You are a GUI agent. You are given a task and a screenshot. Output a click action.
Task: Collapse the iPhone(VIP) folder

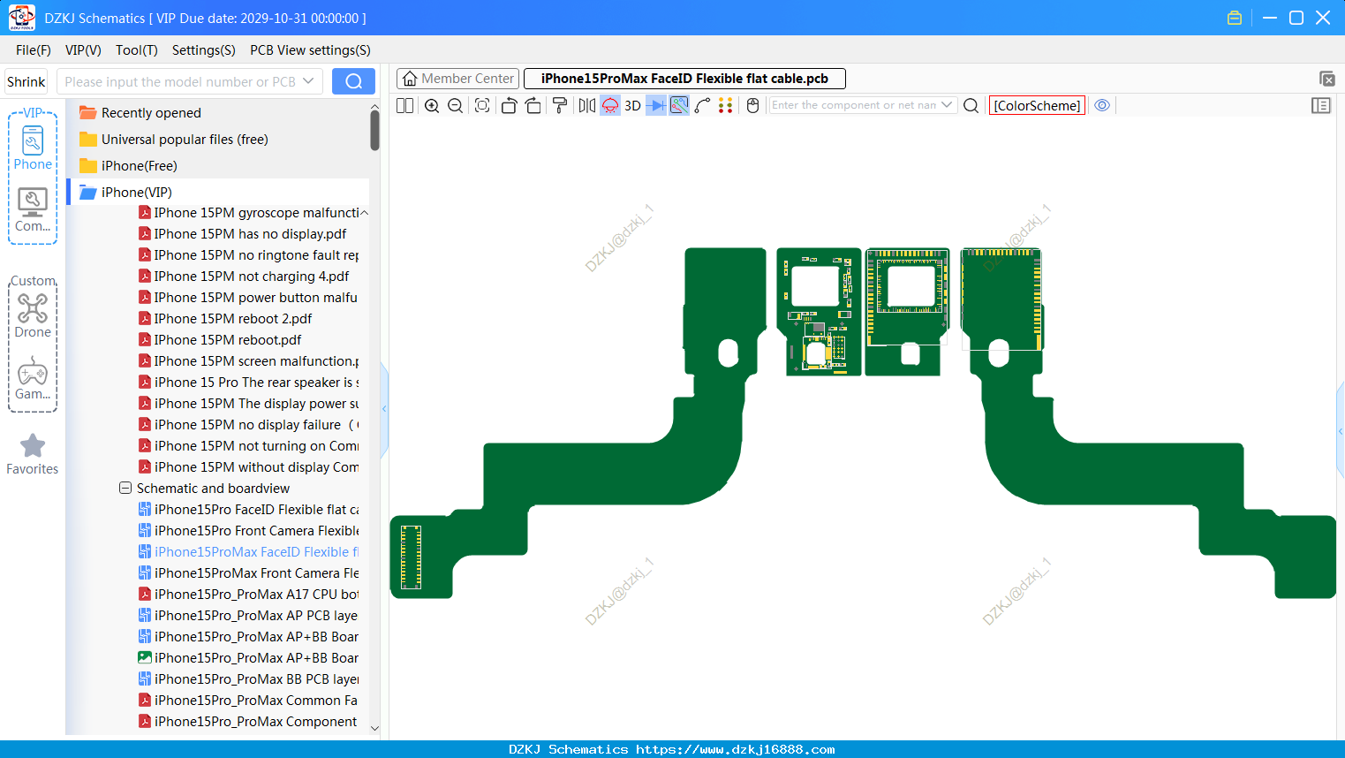pyautogui.click(x=136, y=192)
